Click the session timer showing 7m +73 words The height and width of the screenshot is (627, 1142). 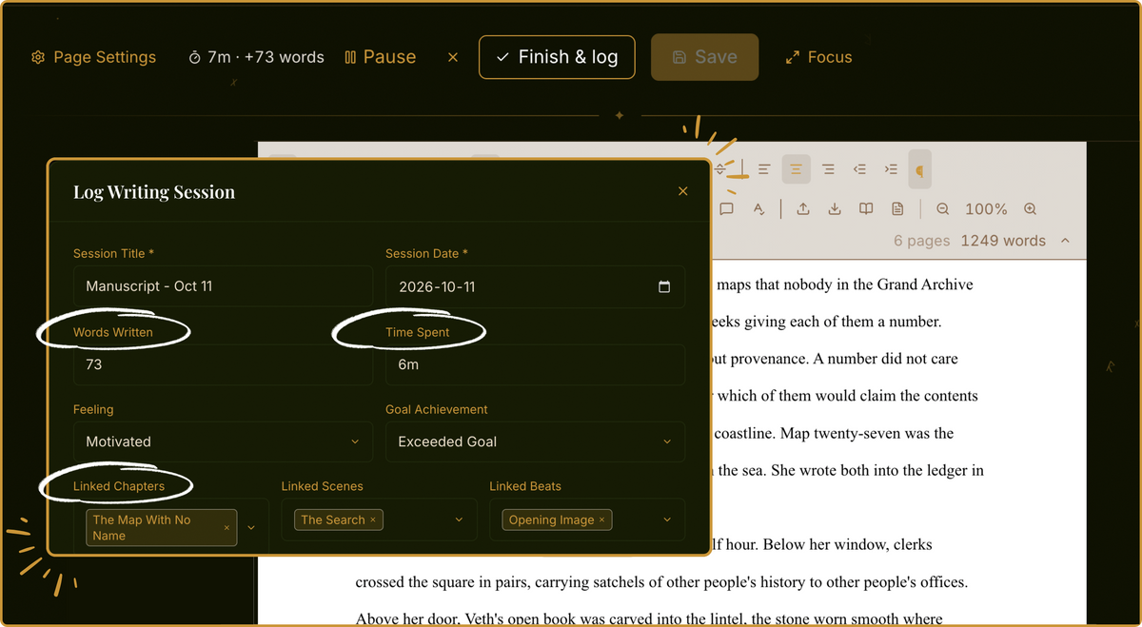pyautogui.click(x=256, y=57)
